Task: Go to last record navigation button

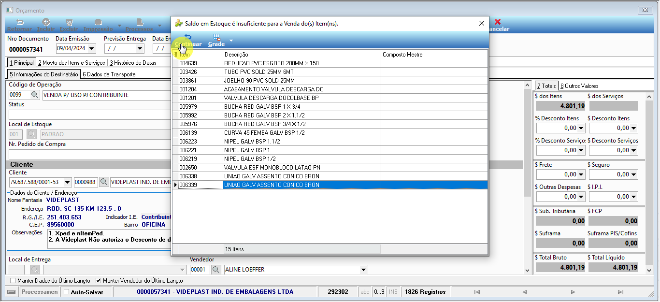Action: click(x=620, y=292)
